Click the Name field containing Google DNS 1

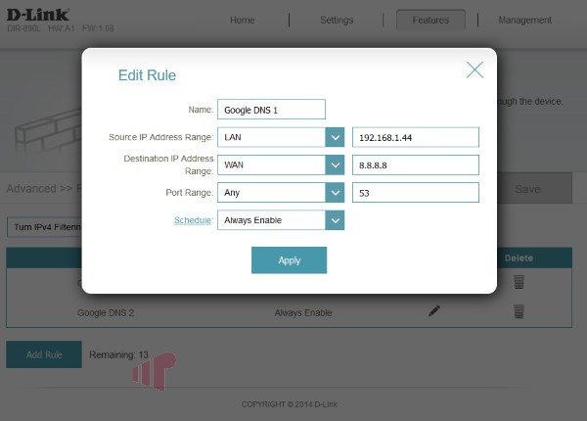point(271,110)
